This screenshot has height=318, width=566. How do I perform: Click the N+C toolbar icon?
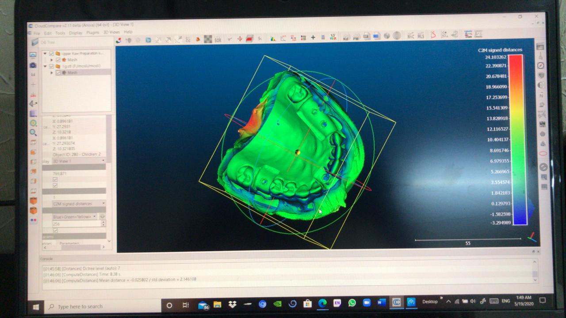(410, 36)
